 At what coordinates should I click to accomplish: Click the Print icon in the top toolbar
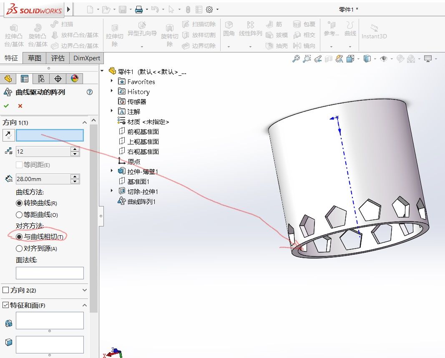[139, 10]
